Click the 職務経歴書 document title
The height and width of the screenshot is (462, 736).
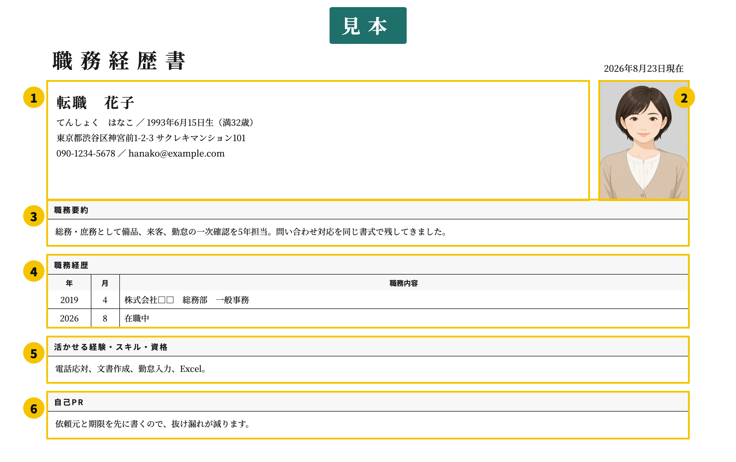pyautogui.click(x=119, y=61)
